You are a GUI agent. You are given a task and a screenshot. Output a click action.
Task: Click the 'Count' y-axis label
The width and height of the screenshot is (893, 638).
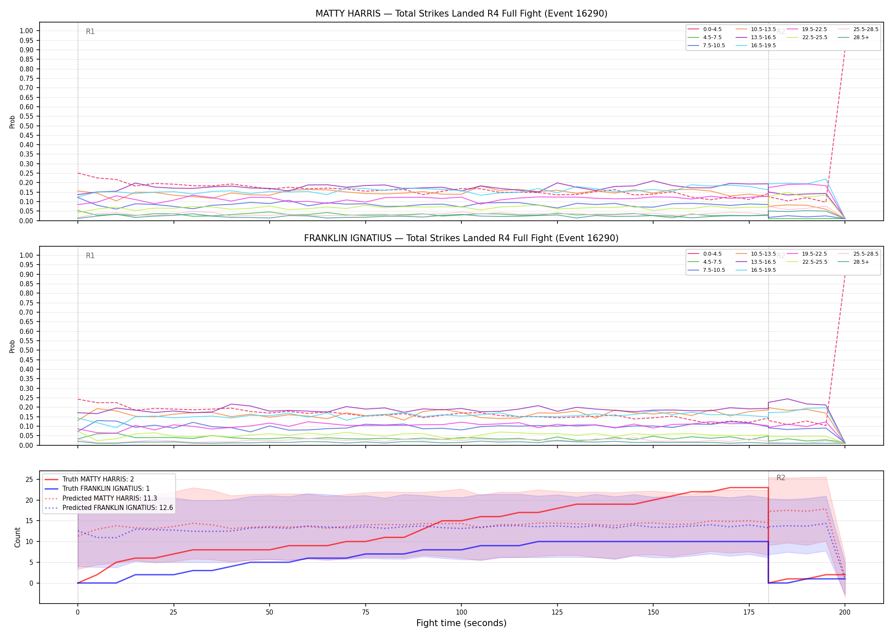[x=17, y=537]
